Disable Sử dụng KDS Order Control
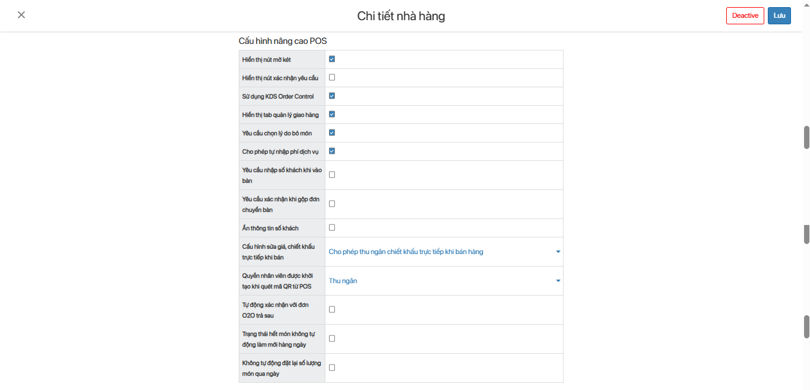Viewport: 810px width, 390px height. (x=332, y=96)
